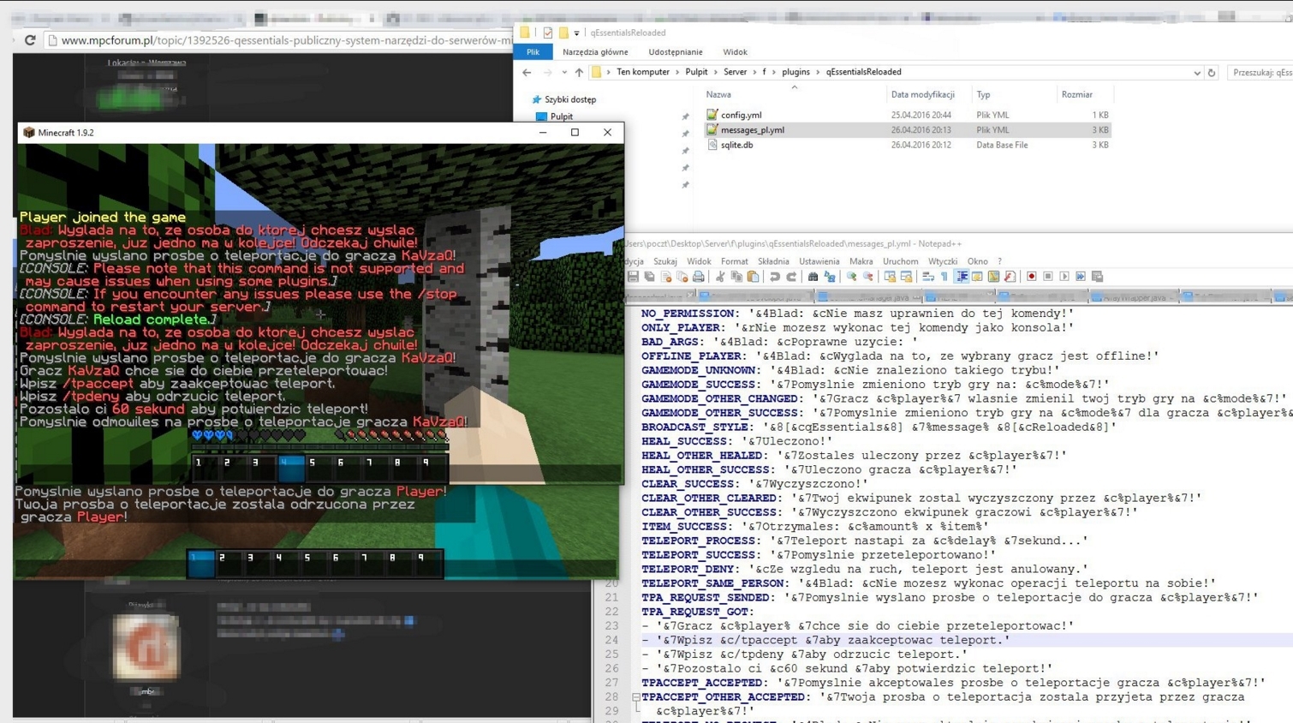Click Run Macro Multiple Times icon
Screen dimensions: 1293x723
click(1081, 277)
